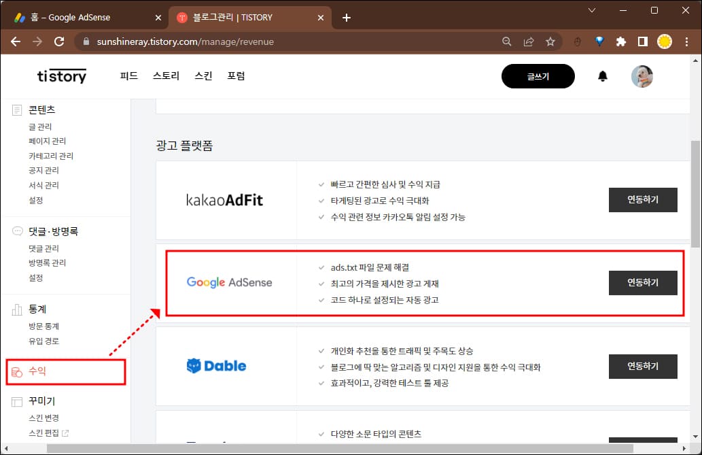Screen dimensions: 702x455
Task: Click 연동하기 for kakaoAdFit
Action: 643,199
